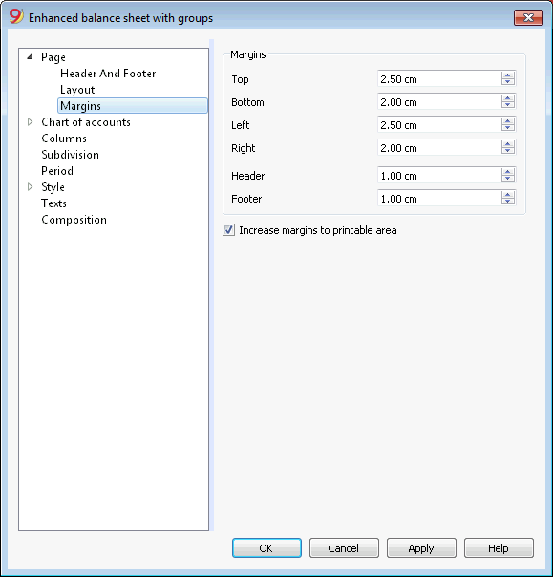
Task: Click into the Top margin value field
Action: [x=439, y=78]
